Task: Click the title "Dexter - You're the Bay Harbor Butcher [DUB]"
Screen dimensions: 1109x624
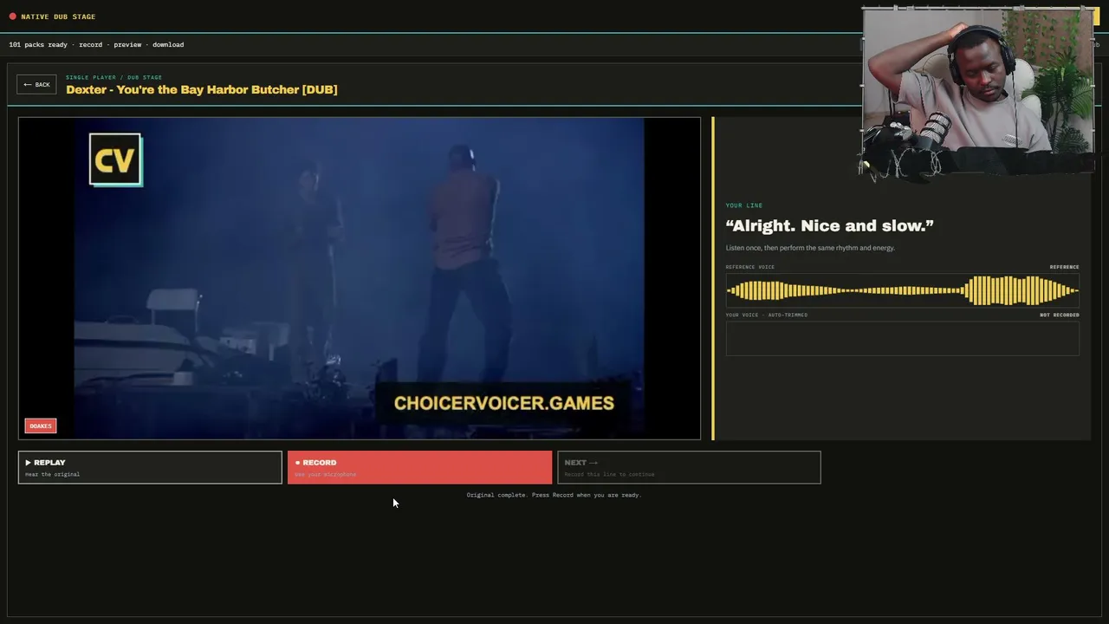Action: (x=202, y=89)
